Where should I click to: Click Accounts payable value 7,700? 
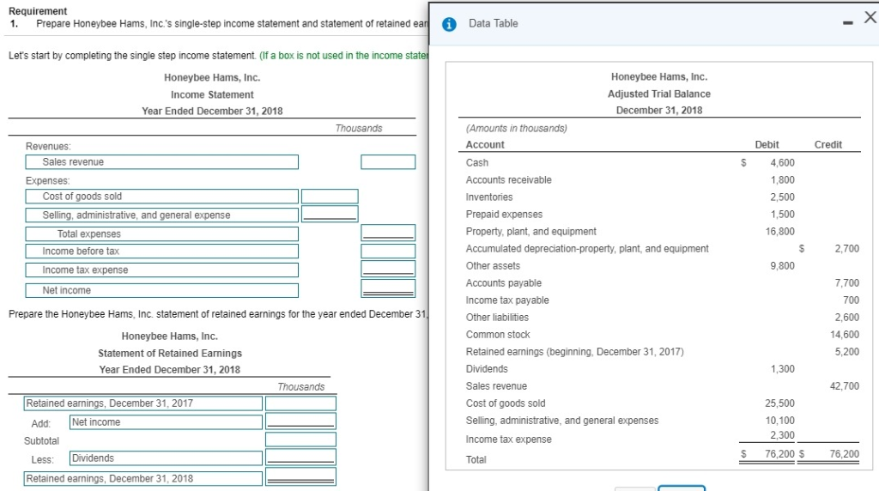click(846, 283)
